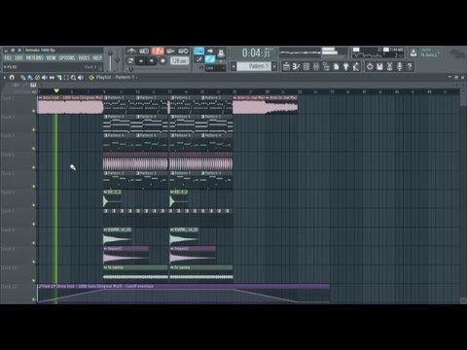Open the Playlist window shortcut icon
The image size is (467, 350).
(x=286, y=67)
